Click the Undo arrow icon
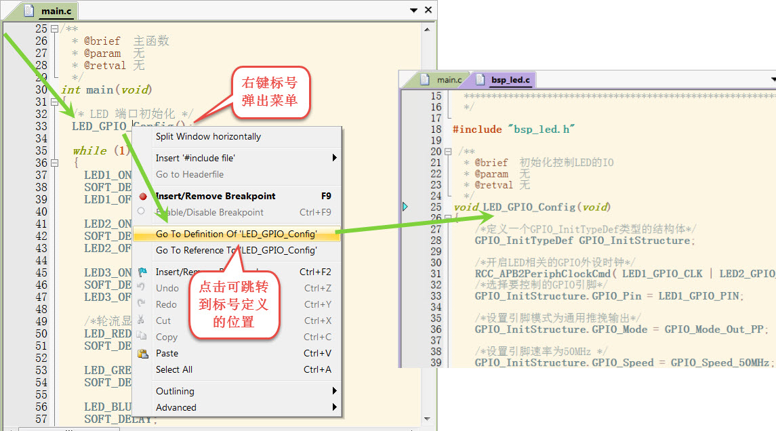 pos(142,288)
